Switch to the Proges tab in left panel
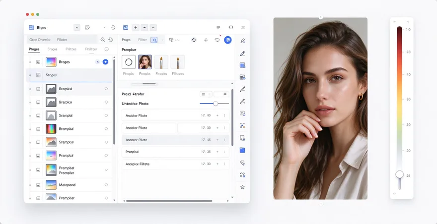Viewport: 437px width, 224px height. 34,49
